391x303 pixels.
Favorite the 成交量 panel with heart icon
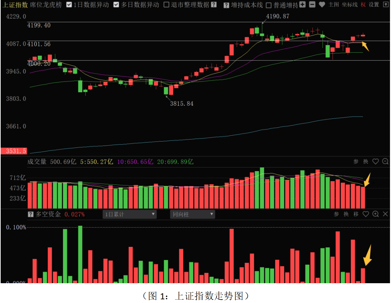coord(376,161)
